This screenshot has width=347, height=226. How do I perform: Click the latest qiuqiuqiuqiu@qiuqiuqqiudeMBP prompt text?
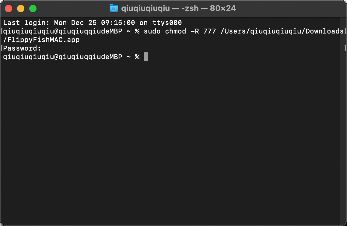[x=63, y=57]
